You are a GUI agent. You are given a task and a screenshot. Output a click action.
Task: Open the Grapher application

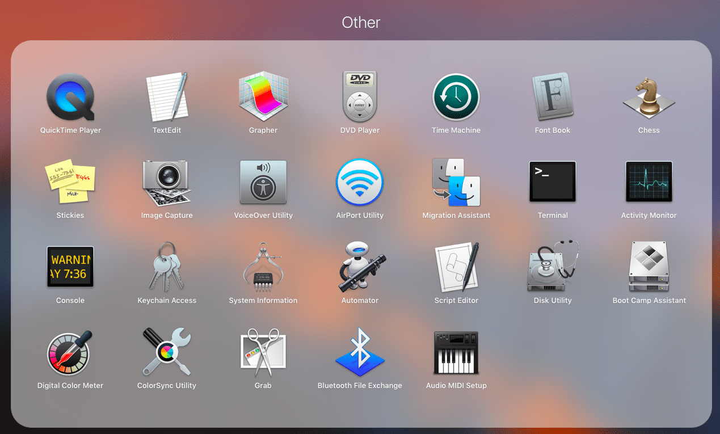pyautogui.click(x=263, y=98)
